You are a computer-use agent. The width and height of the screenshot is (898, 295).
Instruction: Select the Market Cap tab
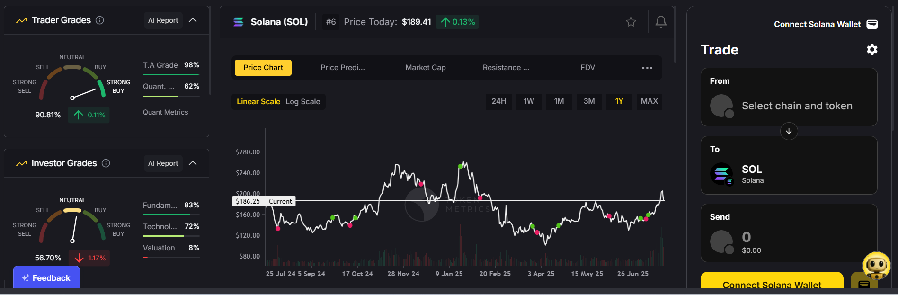[x=426, y=68]
